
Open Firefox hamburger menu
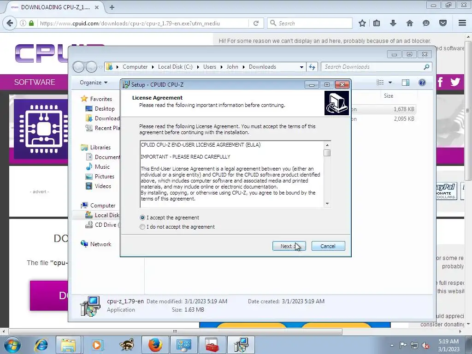[x=462, y=23]
